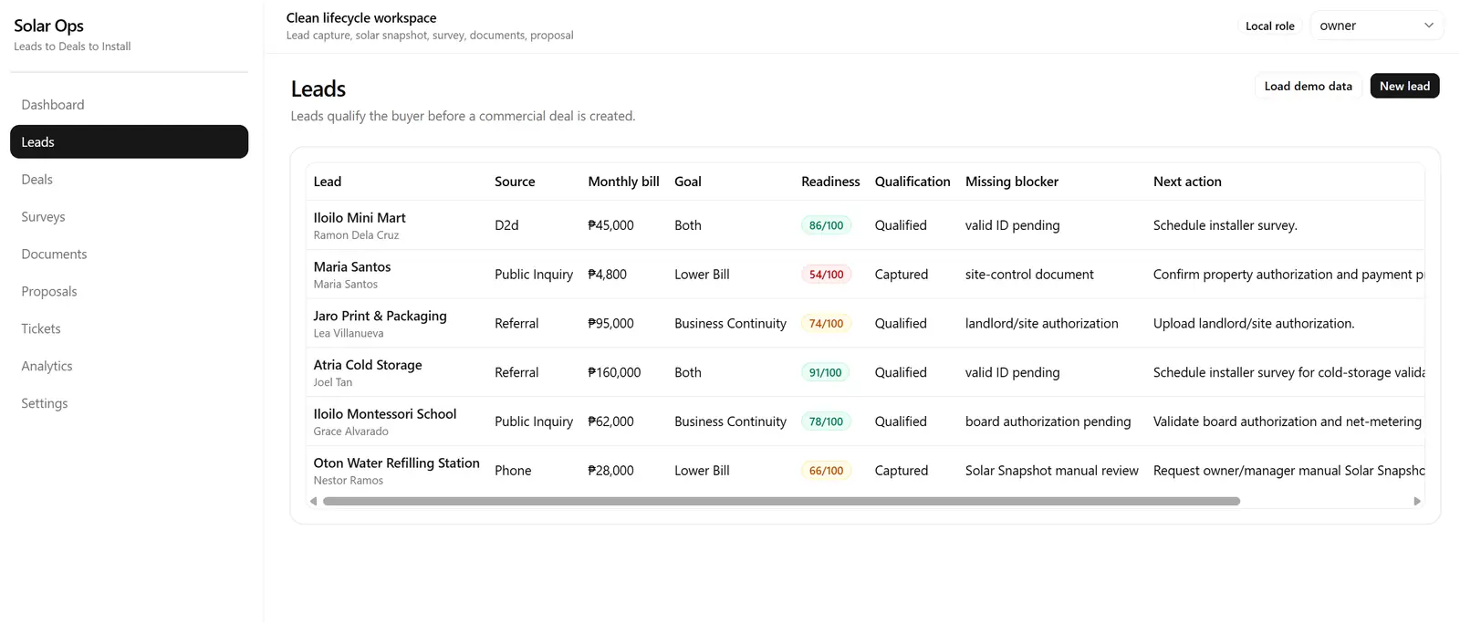Click the Clean lifecycle workspace heading
1460x624 pixels.
pyautogui.click(x=361, y=17)
